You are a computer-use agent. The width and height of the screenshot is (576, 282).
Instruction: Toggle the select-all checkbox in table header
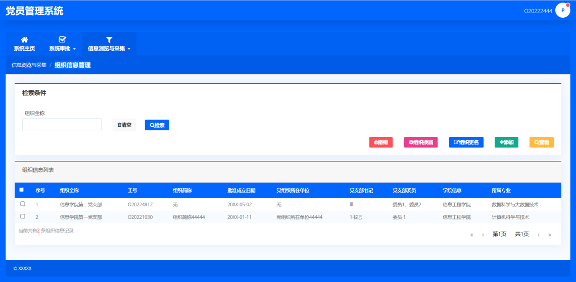(x=21, y=190)
